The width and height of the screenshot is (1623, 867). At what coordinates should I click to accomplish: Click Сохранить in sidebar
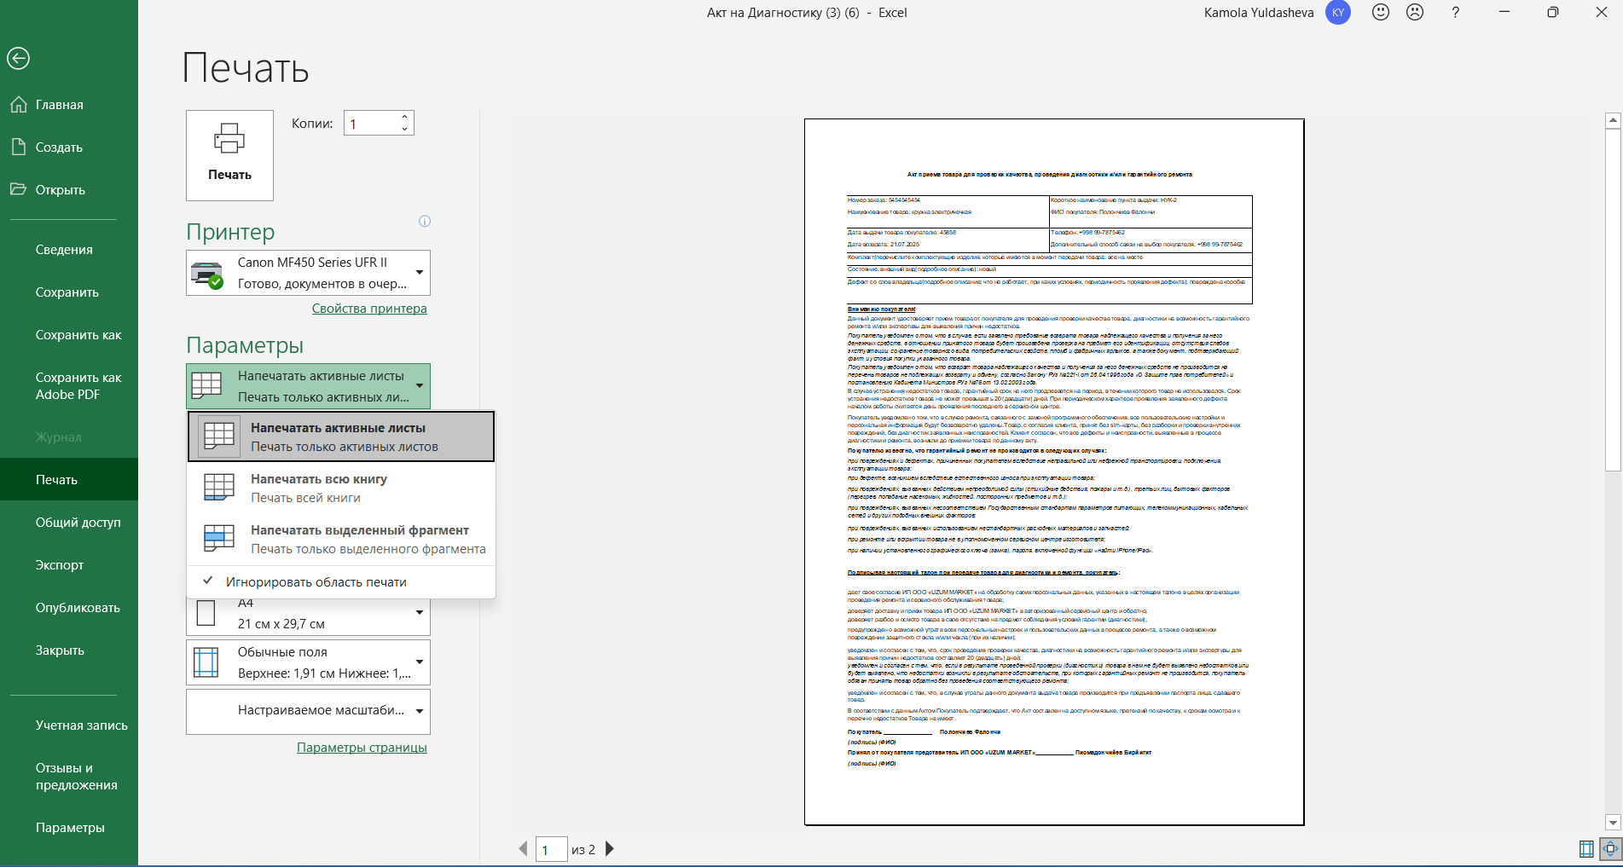69,292
